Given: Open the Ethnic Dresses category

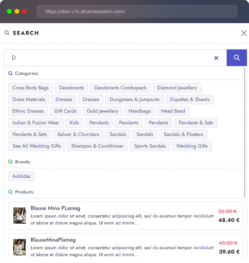Looking at the screenshot, I should [28, 111].
